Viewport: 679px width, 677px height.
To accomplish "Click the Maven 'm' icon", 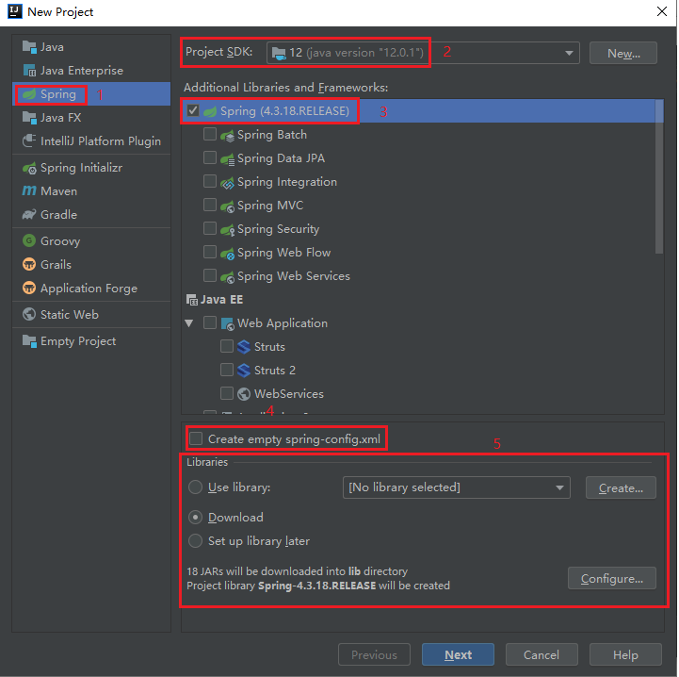I will tap(29, 190).
